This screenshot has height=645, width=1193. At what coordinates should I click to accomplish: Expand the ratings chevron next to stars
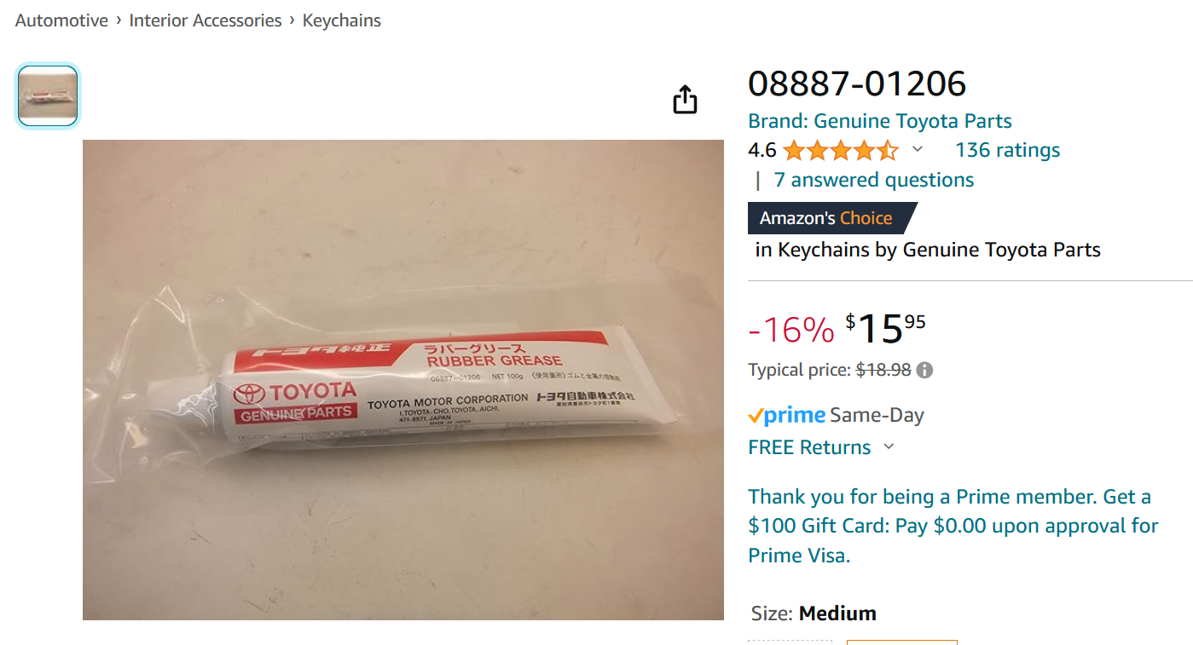pyautogui.click(x=918, y=150)
